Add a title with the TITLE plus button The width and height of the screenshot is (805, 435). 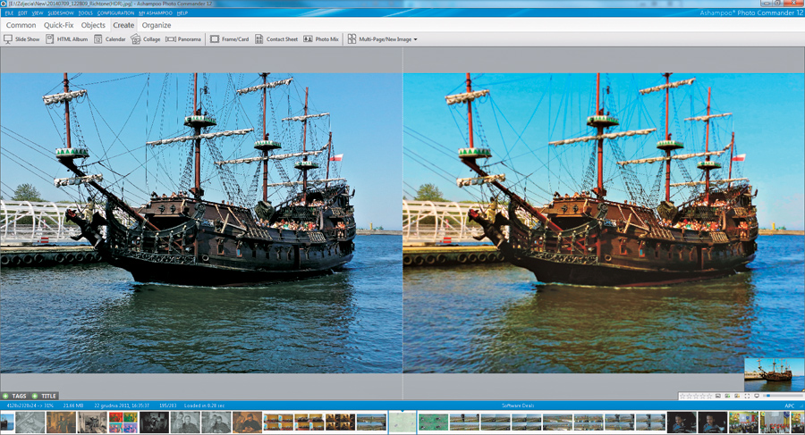point(36,396)
